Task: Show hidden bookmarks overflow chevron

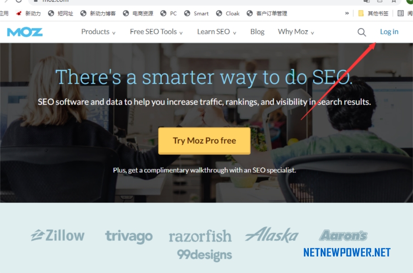Action: coord(347,13)
